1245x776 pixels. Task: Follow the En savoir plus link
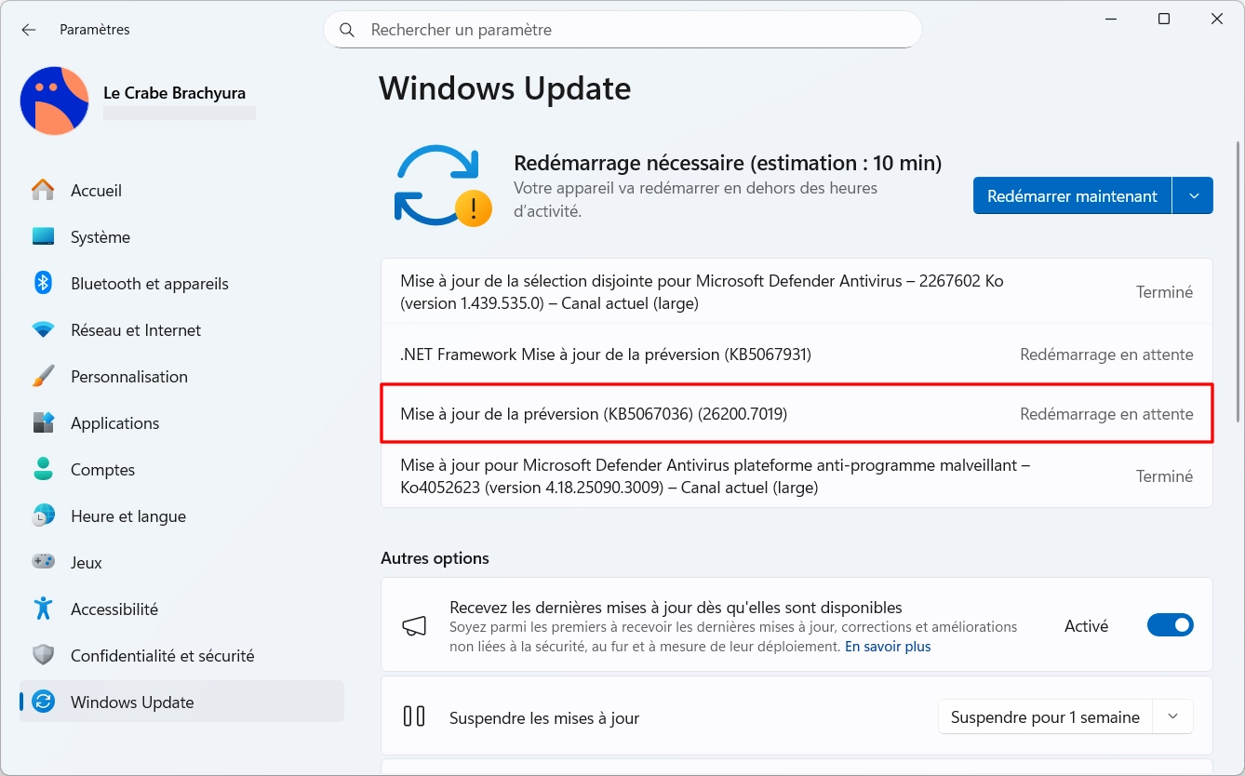[887, 646]
